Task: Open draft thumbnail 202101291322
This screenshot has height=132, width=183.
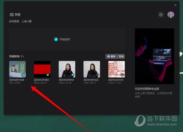Action: coord(92,69)
